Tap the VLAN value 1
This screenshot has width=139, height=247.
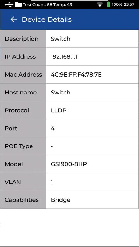point(52,182)
